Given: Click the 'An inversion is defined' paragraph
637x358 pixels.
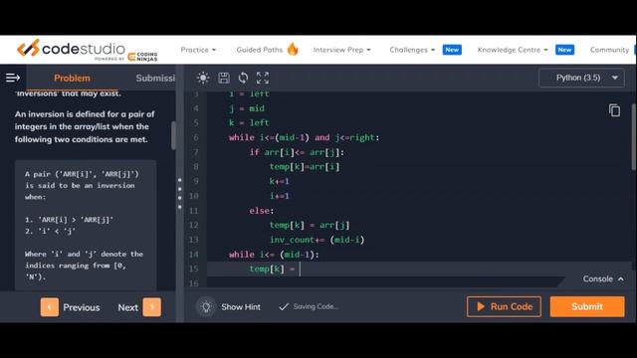Looking at the screenshot, I should [x=85, y=126].
